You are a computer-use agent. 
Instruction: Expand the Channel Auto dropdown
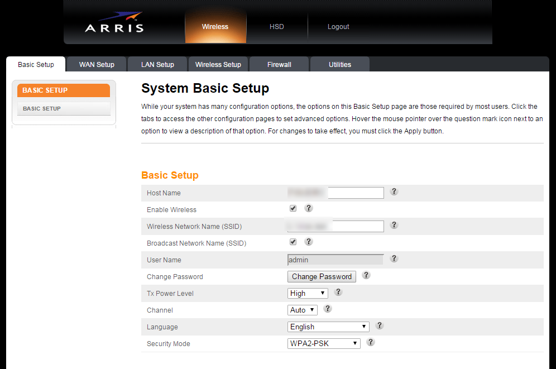303,310
